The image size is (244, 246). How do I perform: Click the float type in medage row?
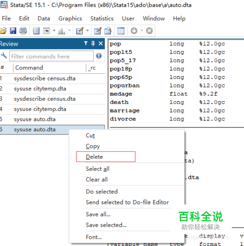[x=179, y=94]
